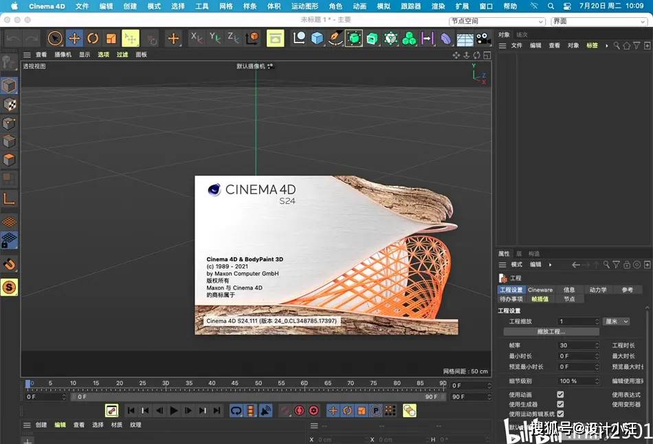Toggle the 使用动画 checkbox

click(x=560, y=394)
